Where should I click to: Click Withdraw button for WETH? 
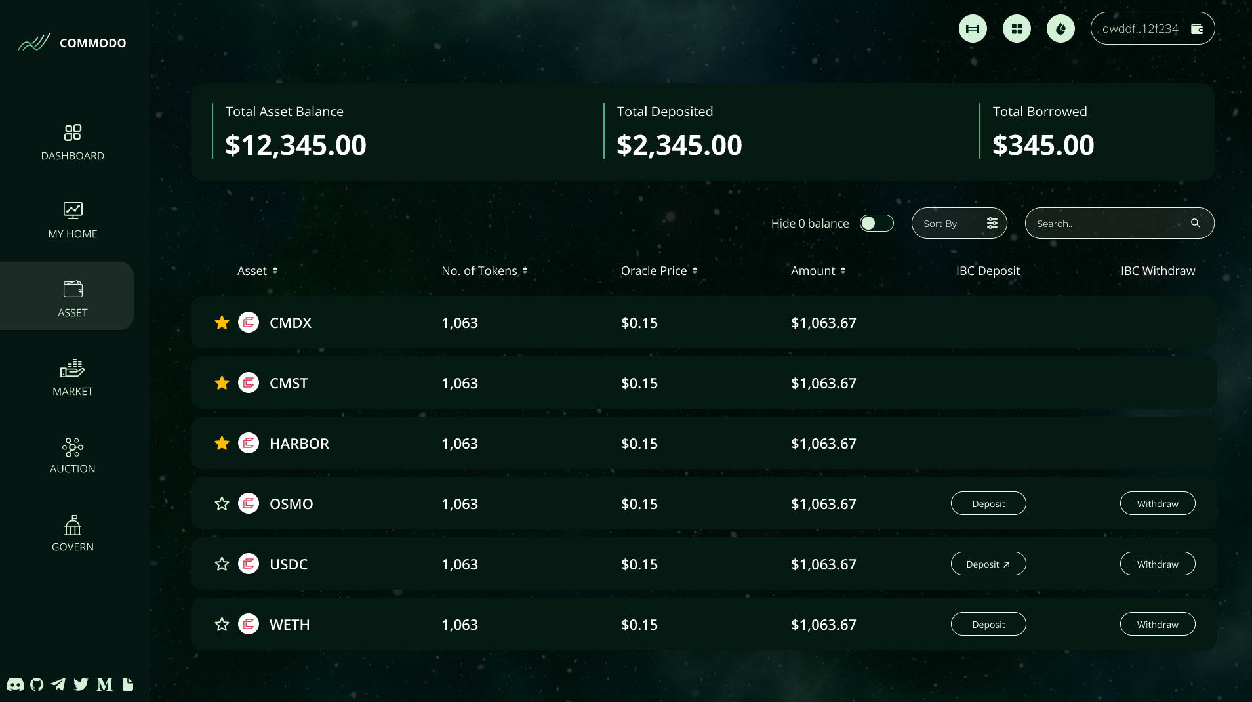(x=1157, y=625)
